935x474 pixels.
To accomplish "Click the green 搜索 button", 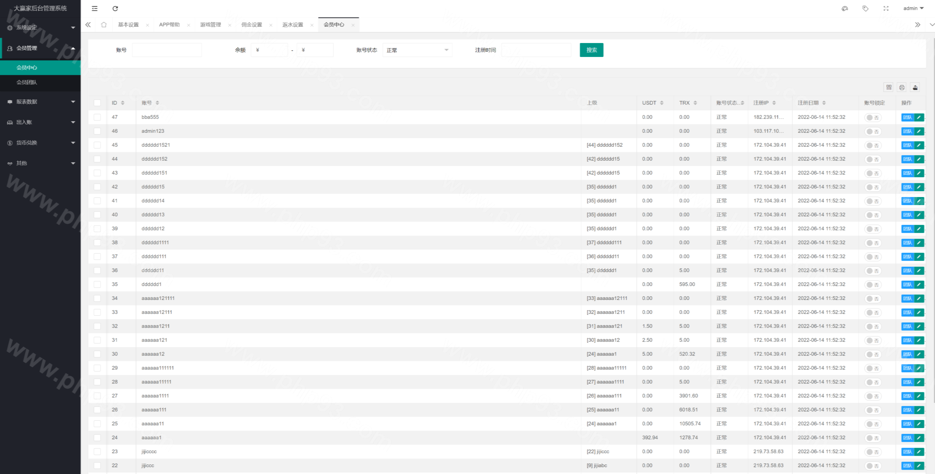I will click(x=591, y=50).
